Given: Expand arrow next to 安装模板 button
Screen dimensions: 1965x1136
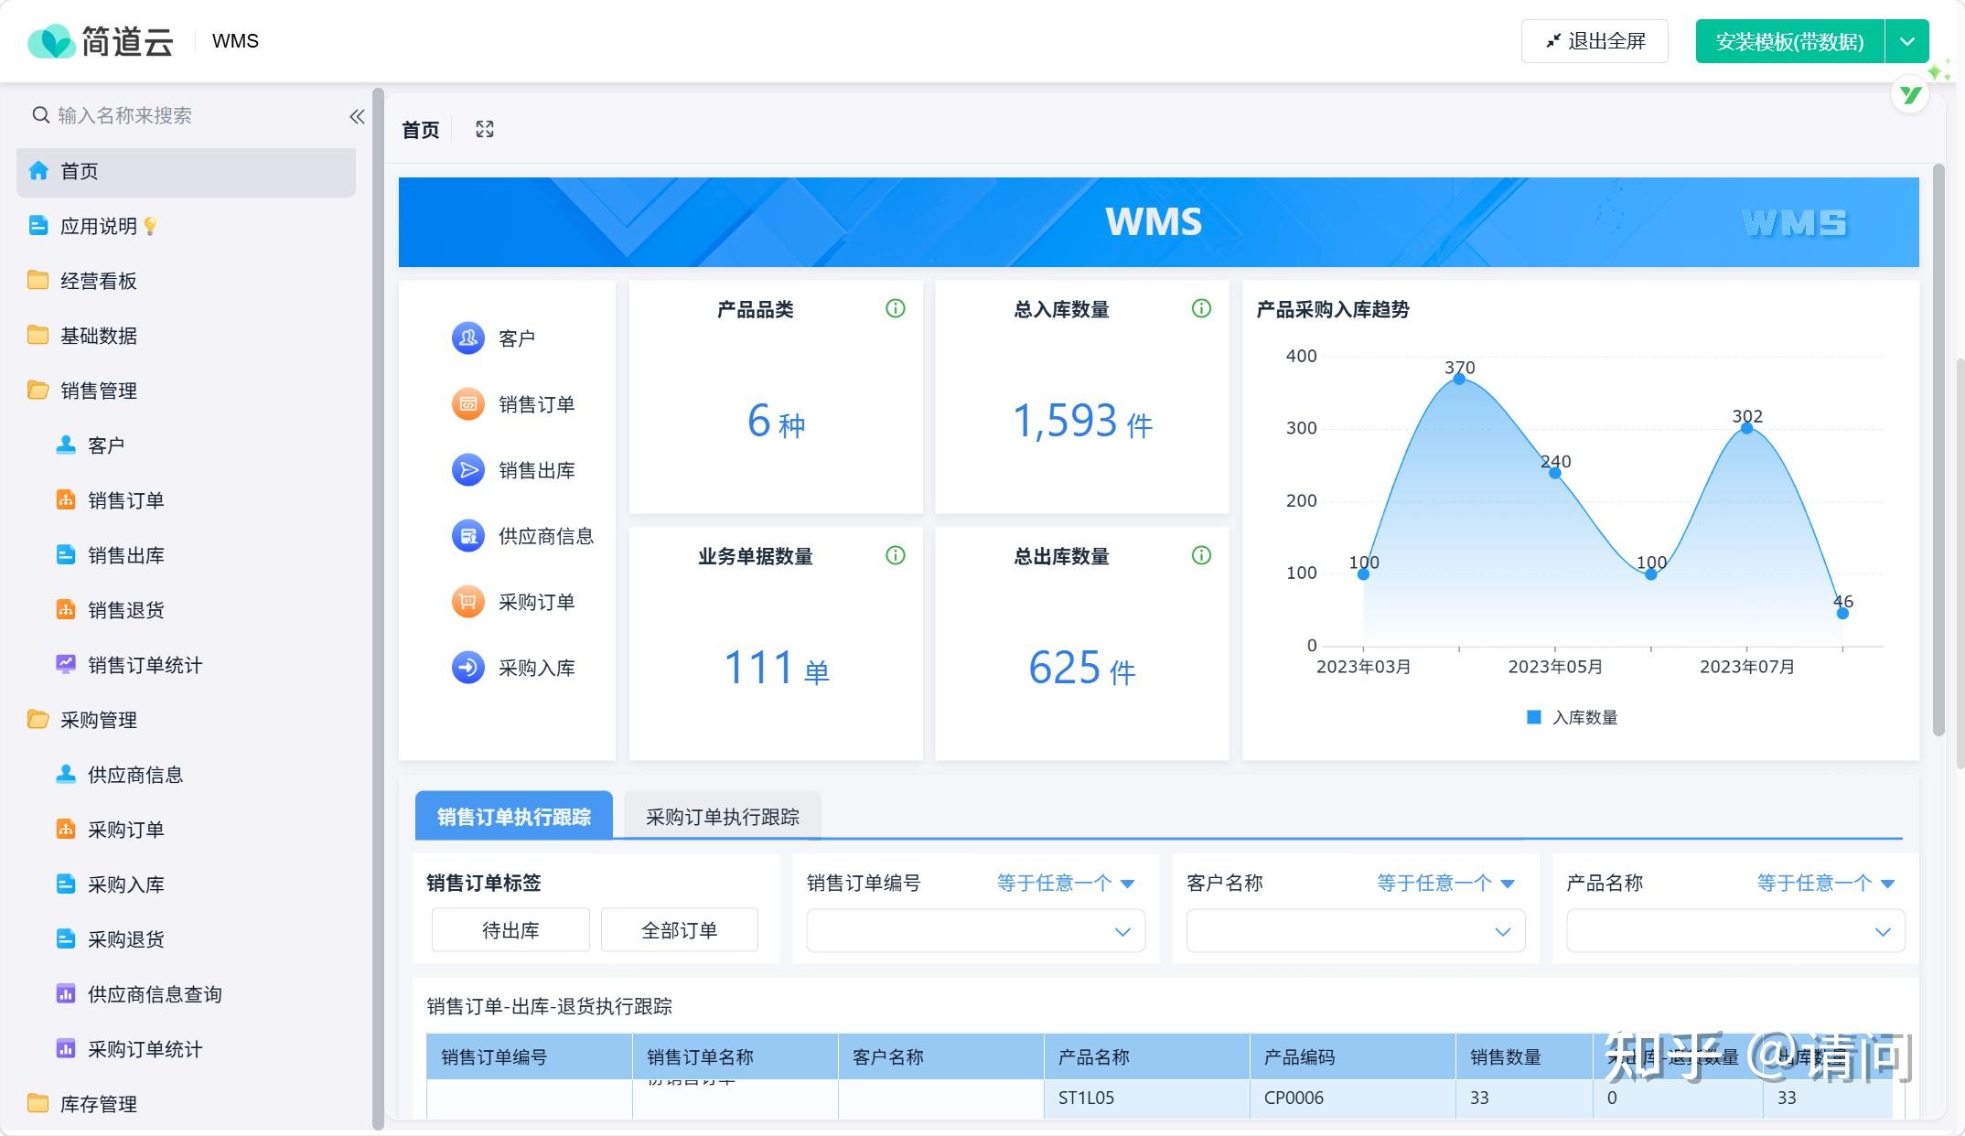Looking at the screenshot, I should [x=1907, y=41].
